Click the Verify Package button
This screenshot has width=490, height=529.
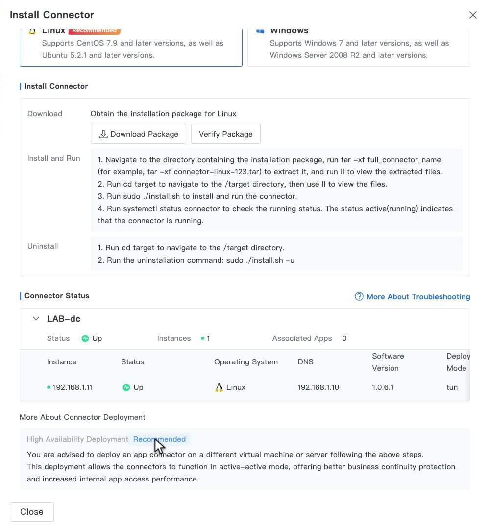226,134
